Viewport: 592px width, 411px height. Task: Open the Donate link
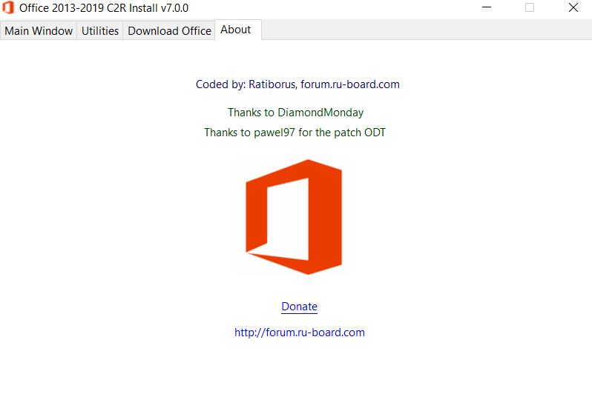click(x=300, y=307)
